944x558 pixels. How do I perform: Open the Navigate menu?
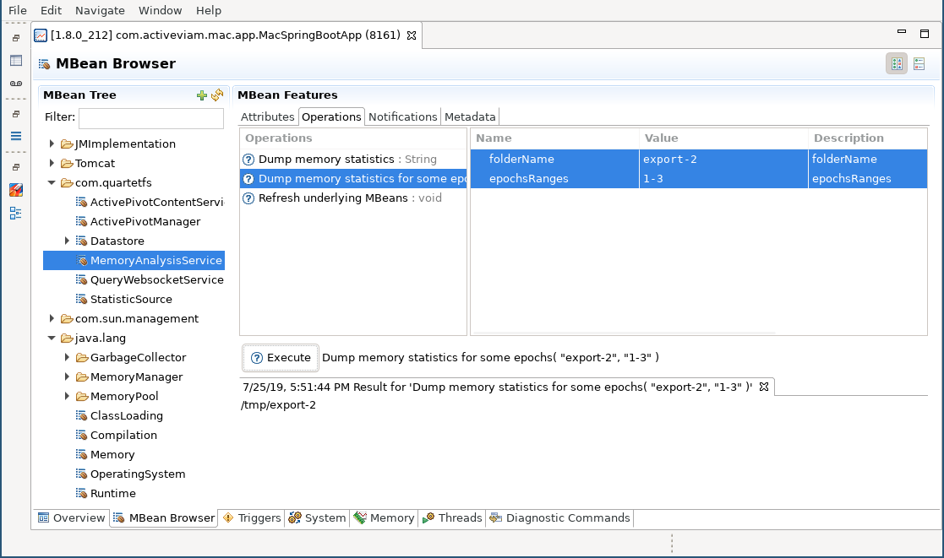(100, 10)
